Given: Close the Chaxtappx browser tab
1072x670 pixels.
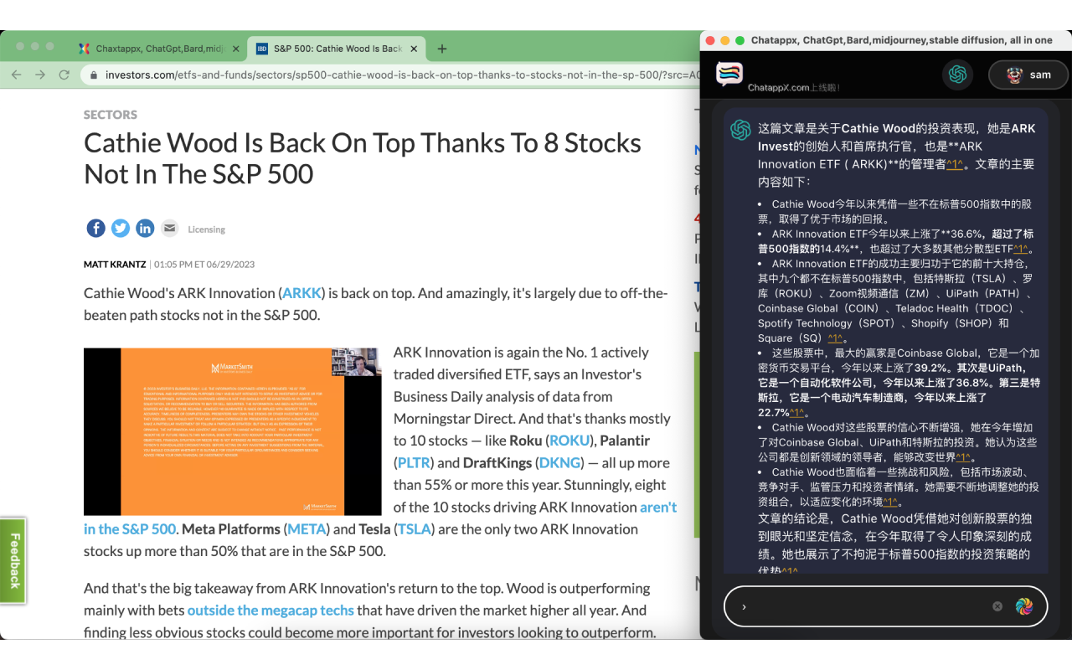Looking at the screenshot, I should 235,49.
